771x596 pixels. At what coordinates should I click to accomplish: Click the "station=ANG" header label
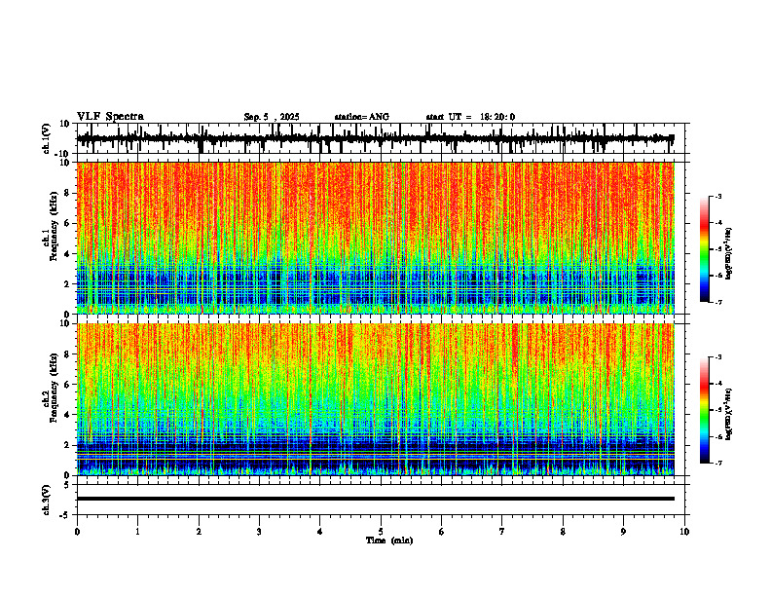coord(362,117)
